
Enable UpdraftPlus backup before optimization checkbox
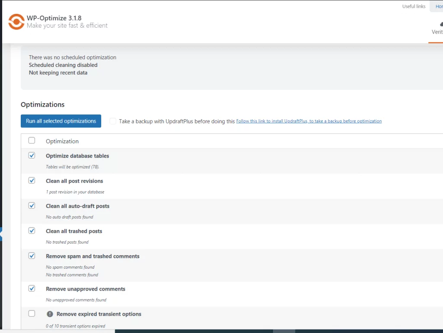point(113,121)
